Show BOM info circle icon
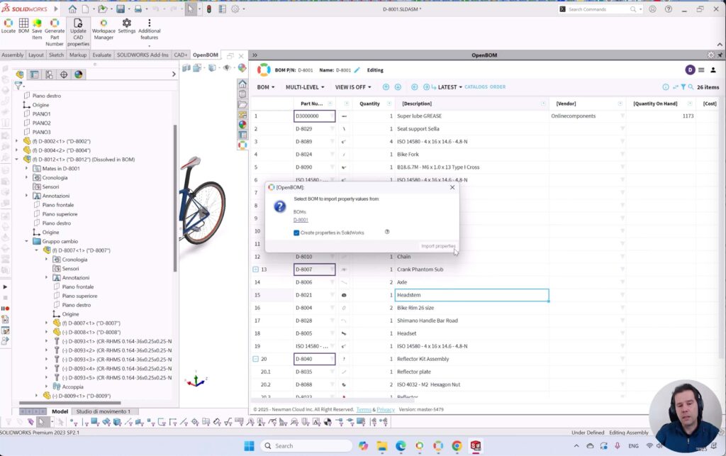This screenshot has height=456, width=726. click(665, 87)
